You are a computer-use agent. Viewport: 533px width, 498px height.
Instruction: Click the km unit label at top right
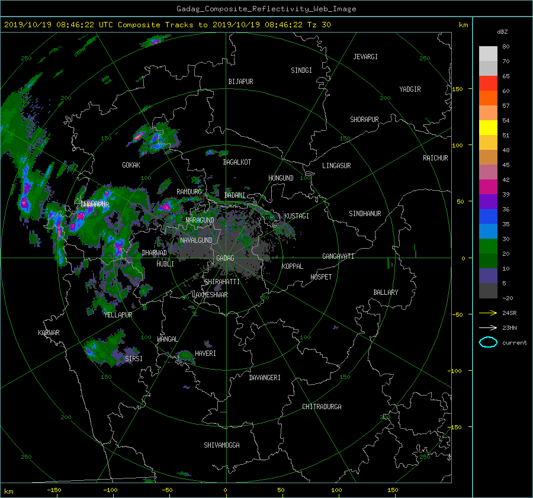click(x=463, y=25)
